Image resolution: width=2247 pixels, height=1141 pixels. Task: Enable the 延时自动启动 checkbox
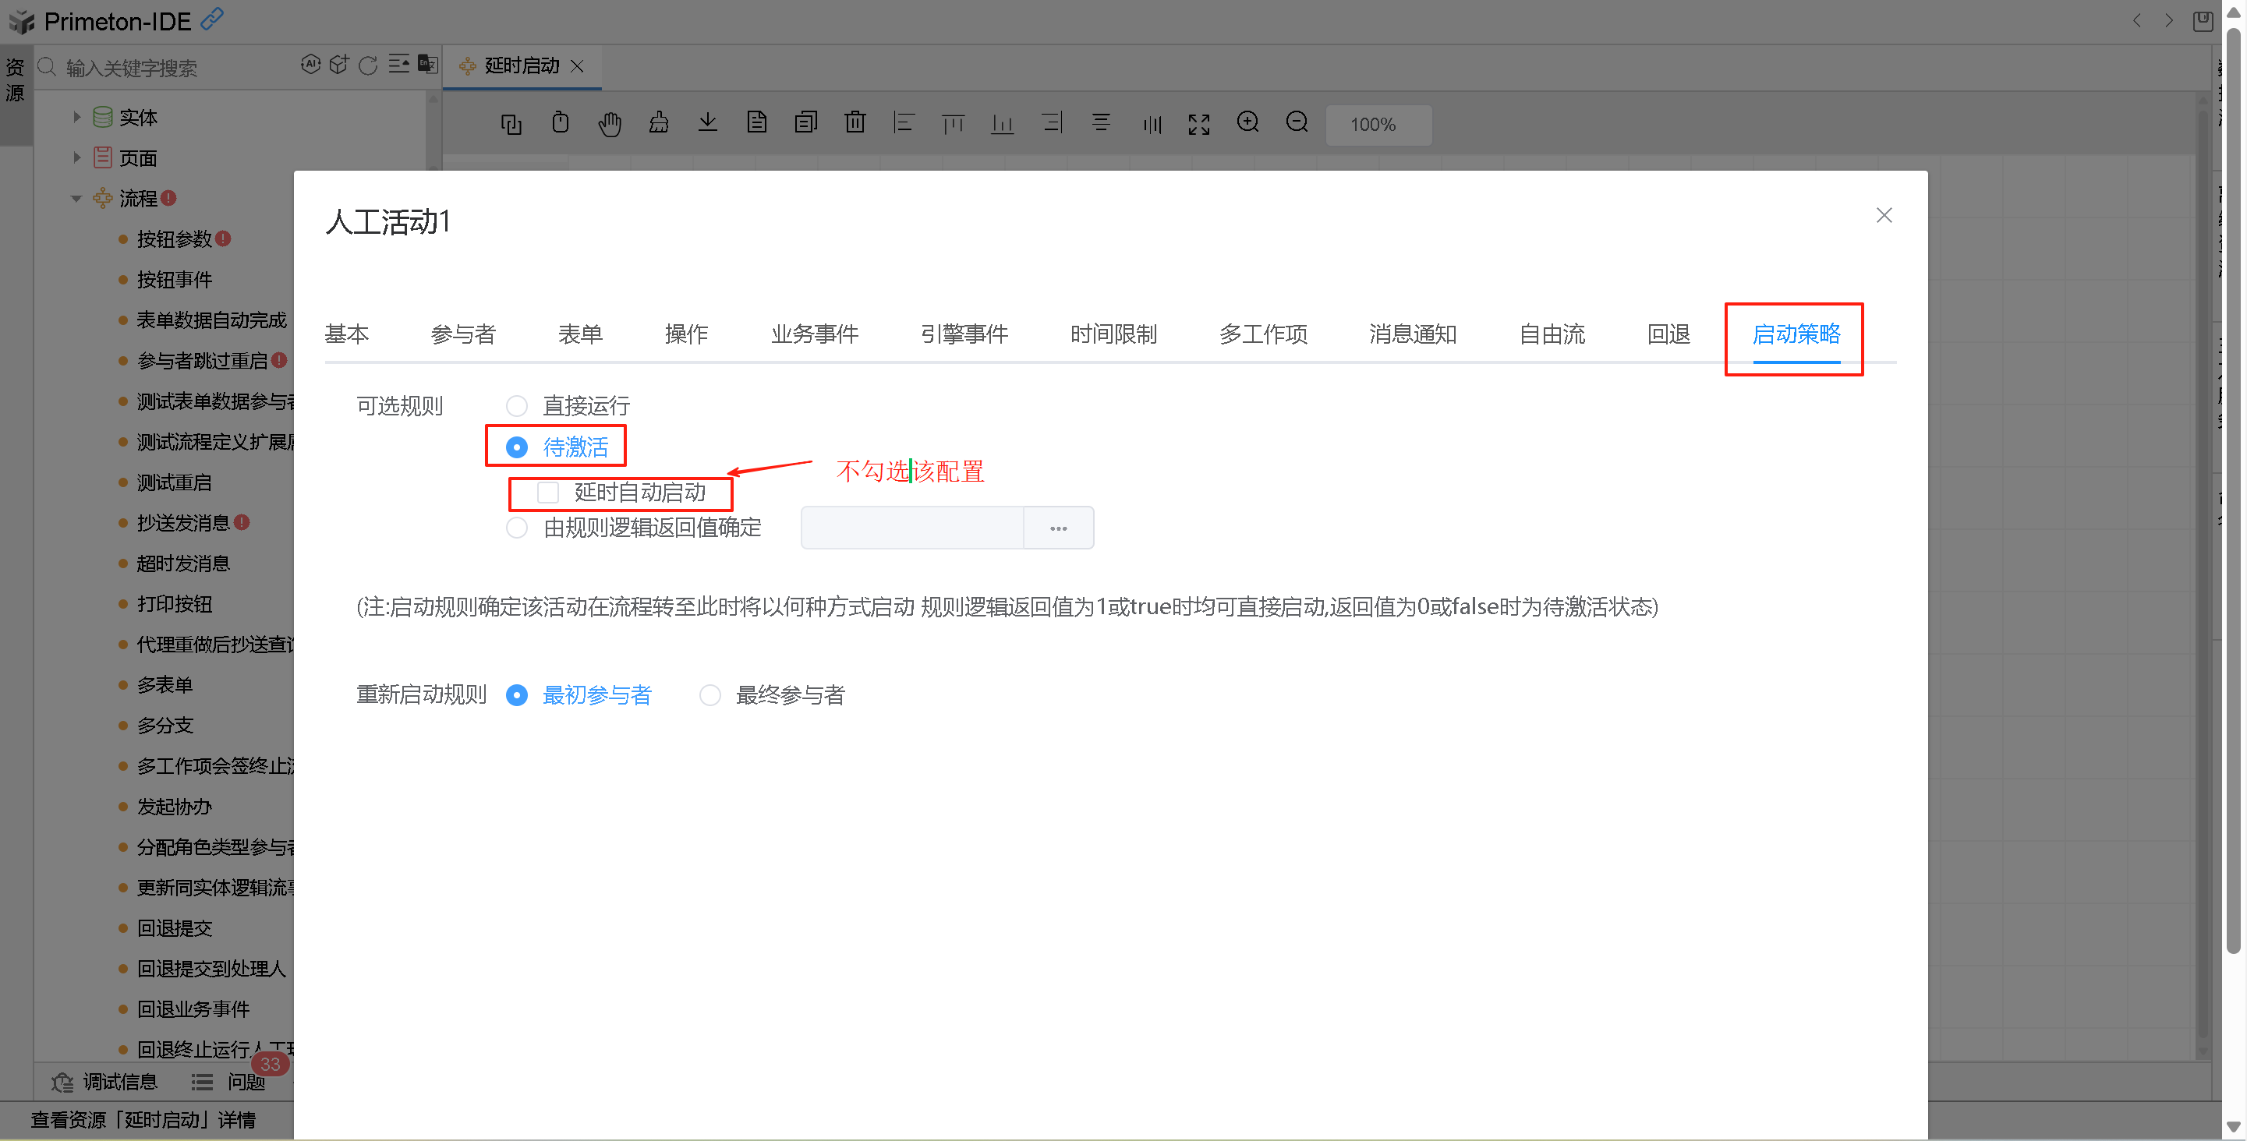(548, 493)
